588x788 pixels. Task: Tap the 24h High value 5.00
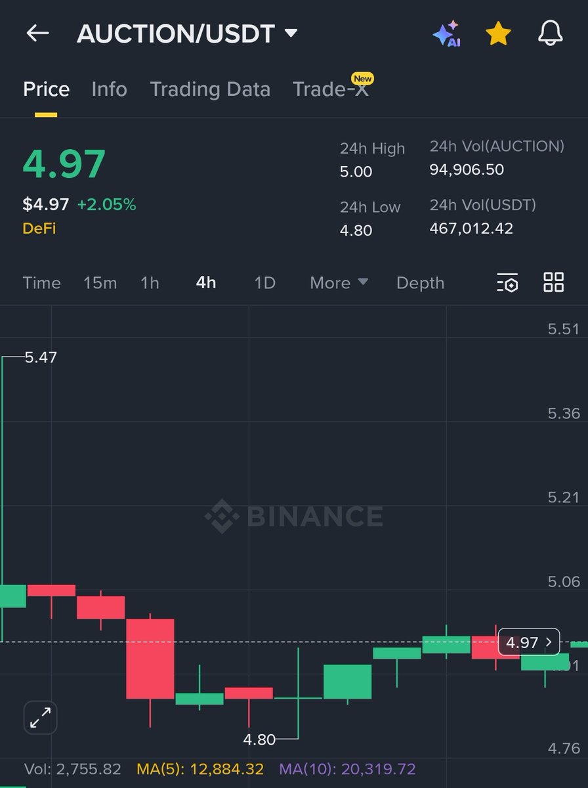(356, 172)
